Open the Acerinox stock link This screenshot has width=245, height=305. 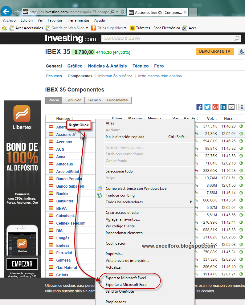tap(64, 142)
